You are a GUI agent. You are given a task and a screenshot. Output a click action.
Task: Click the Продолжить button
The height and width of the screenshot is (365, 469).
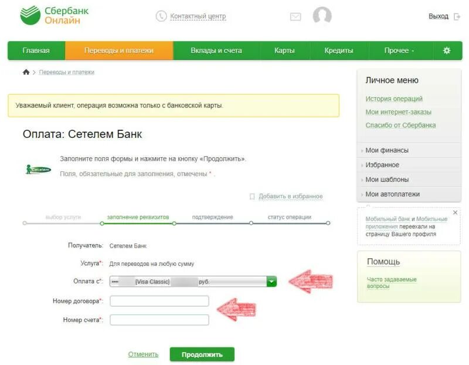click(202, 354)
